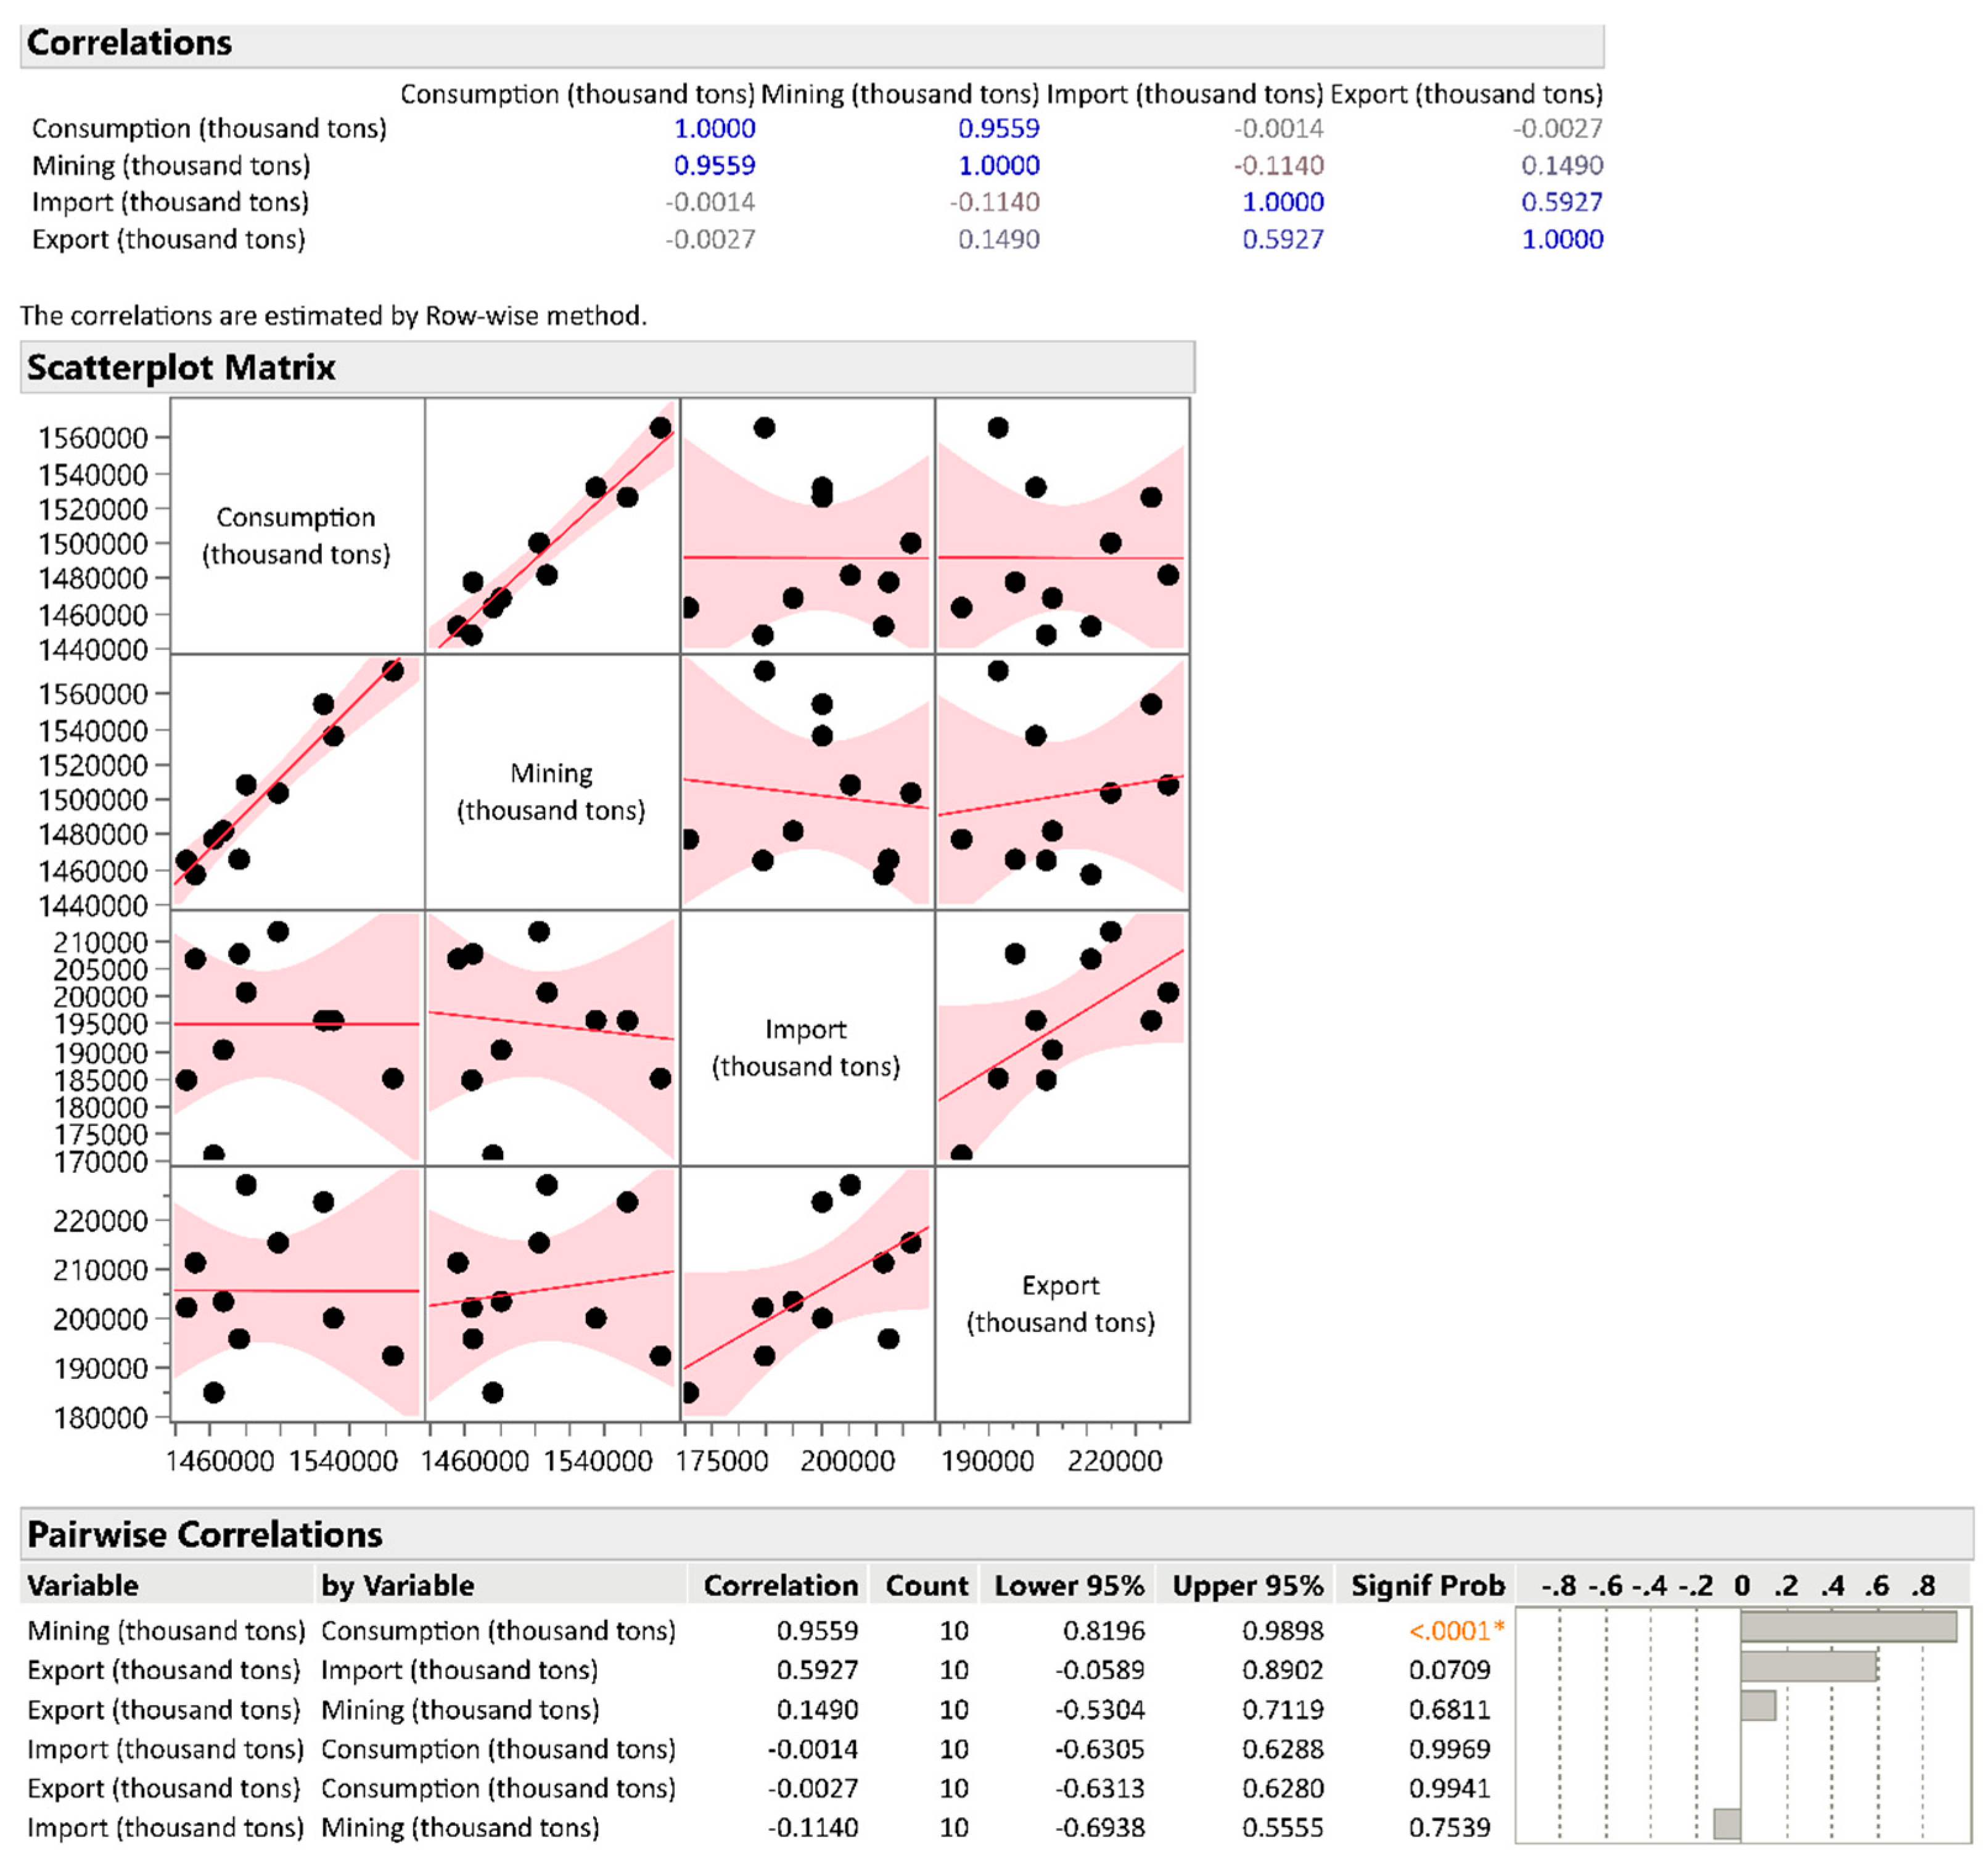Select the <.0001* significance value
This screenshot has width=1988, height=1861.
pyautogui.click(x=1456, y=1631)
